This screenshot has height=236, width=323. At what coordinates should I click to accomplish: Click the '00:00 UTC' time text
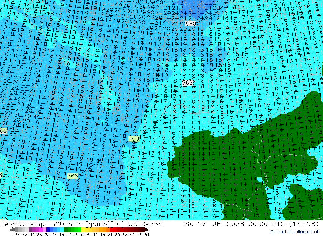tap(266, 224)
